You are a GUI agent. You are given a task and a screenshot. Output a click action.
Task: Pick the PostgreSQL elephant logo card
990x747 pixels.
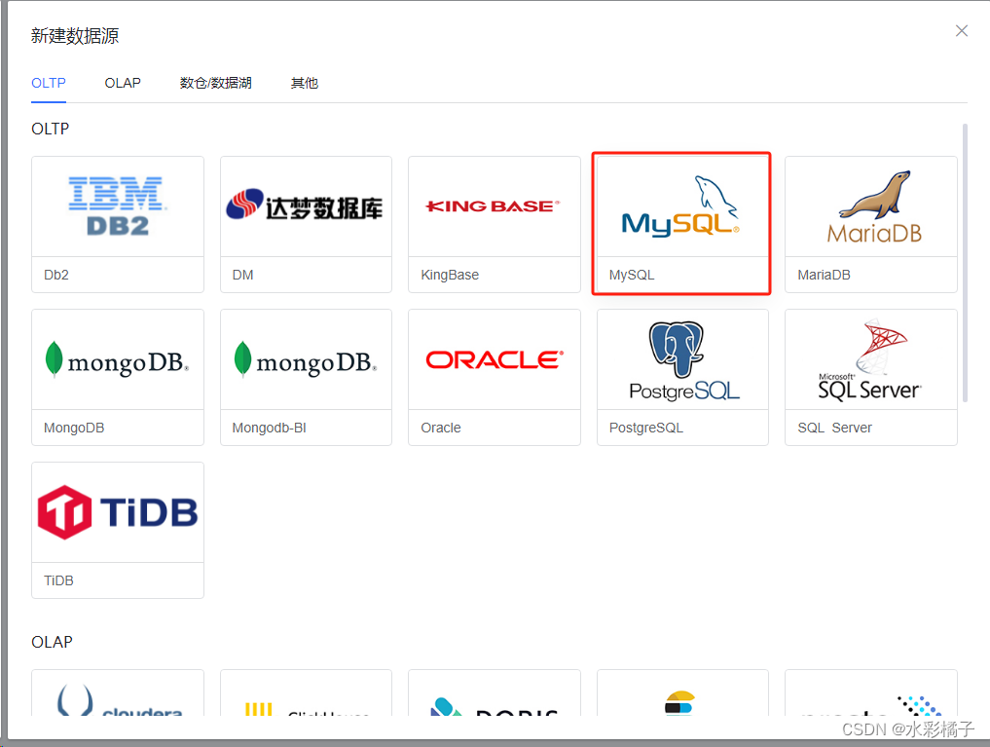click(x=682, y=377)
